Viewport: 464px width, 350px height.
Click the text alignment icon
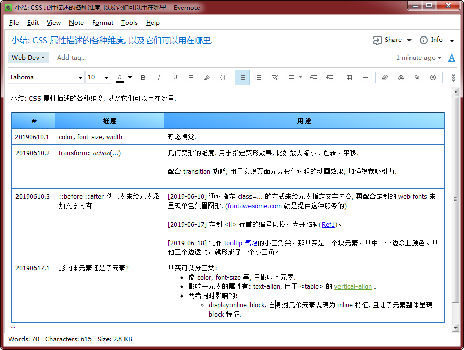(x=291, y=78)
